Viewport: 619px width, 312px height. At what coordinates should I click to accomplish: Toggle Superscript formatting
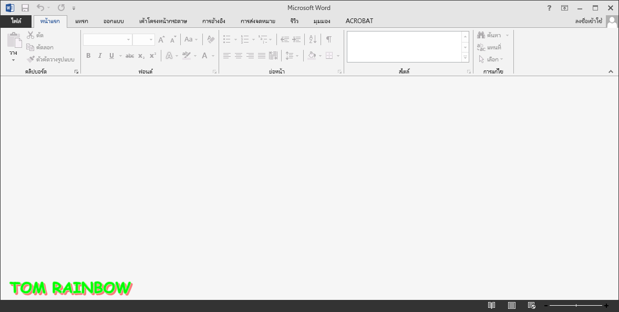pyautogui.click(x=153, y=56)
